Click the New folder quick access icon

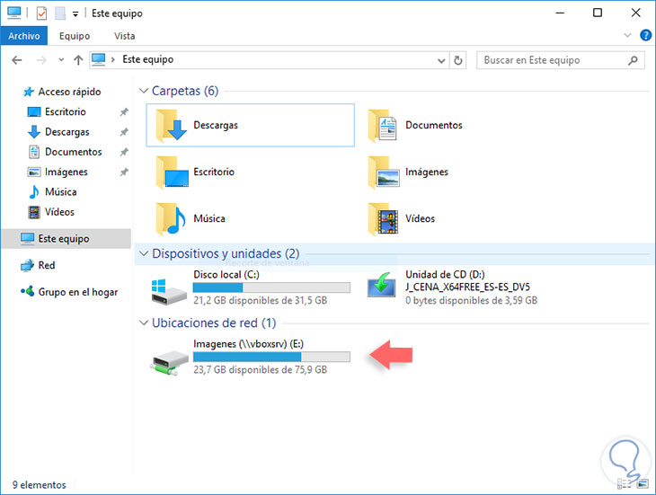point(60,13)
